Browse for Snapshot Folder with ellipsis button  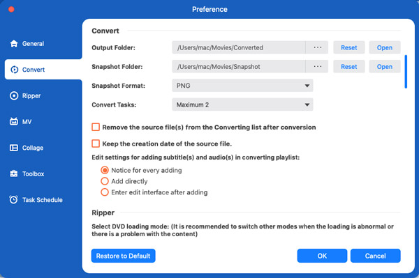point(317,67)
